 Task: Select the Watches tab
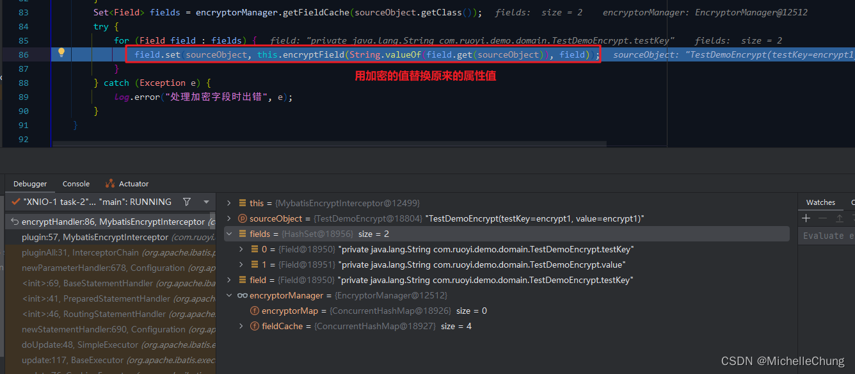tap(820, 202)
